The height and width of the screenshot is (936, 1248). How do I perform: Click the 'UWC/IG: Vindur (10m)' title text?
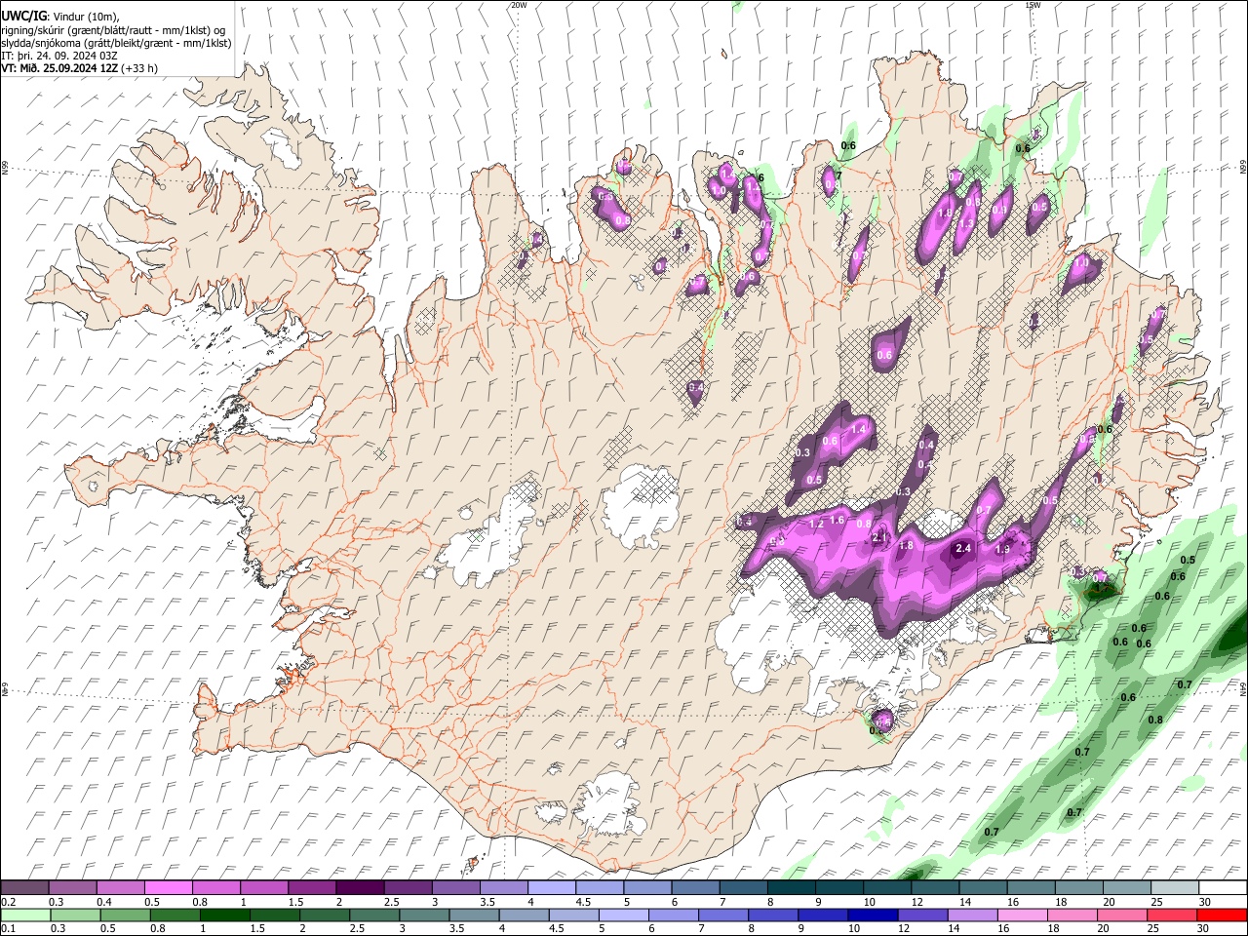point(59,17)
